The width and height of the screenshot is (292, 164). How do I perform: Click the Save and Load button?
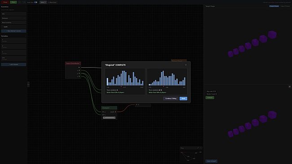pos(211,161)
